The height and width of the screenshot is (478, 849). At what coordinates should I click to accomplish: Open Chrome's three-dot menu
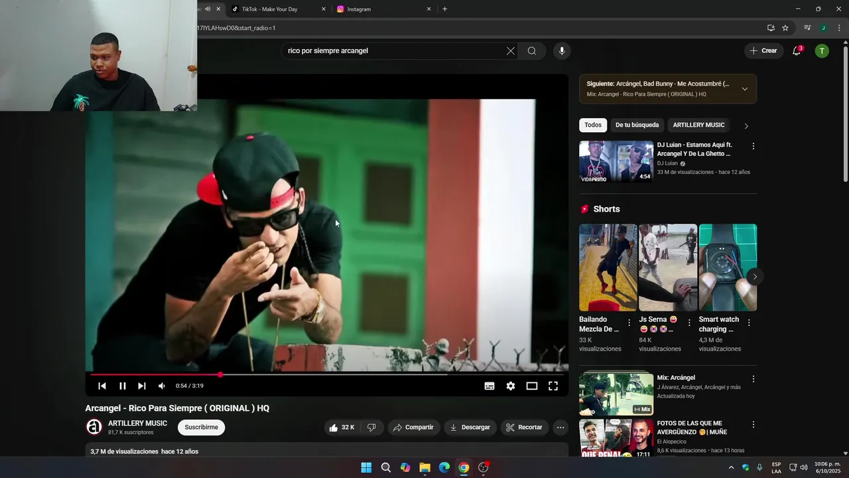[839, 28]
